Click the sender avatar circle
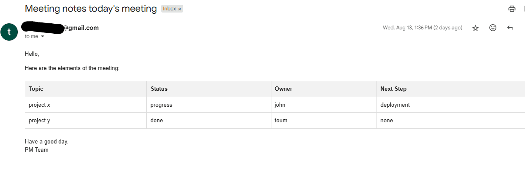Image resolution: width=525 pixels, height=172 pixels. click(x=9, y=32)
